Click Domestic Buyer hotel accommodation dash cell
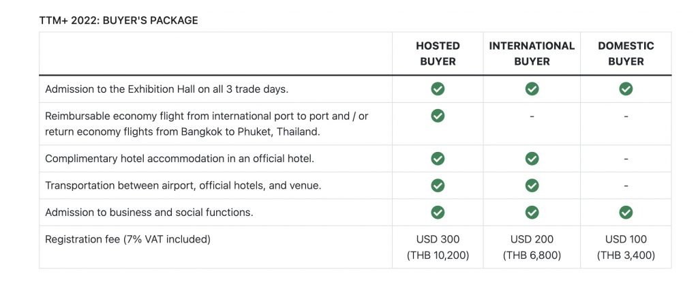The width and height of the screenshot is (698, 293). tap(626, 159)
